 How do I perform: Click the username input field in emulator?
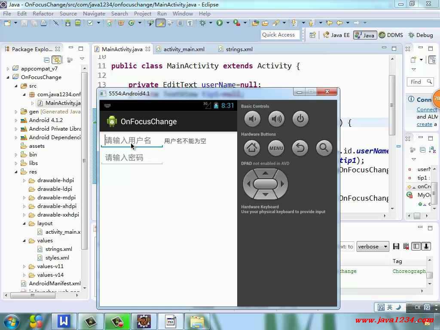pos(131,141)
